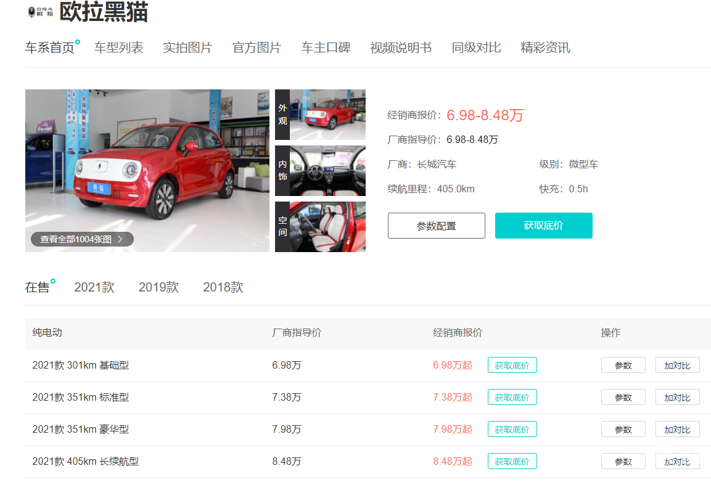Viewport: 711px width, 482px height.
Task: Click the ORA brand logo icon
Action: point(40,12)
